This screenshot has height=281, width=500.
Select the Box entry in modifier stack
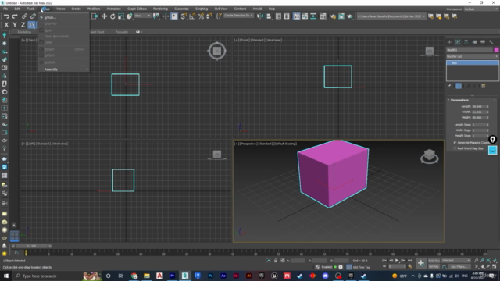coord(472,63)
